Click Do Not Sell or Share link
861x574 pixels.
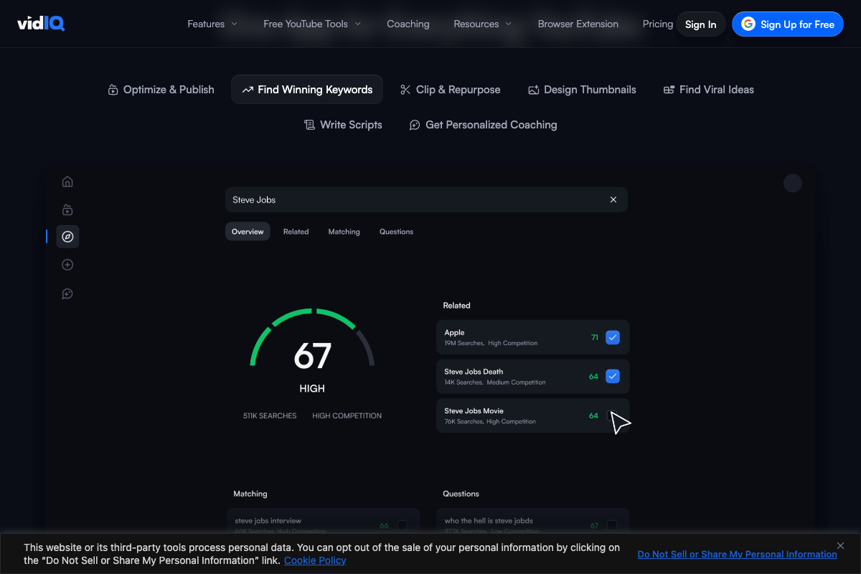coord(737,554)
